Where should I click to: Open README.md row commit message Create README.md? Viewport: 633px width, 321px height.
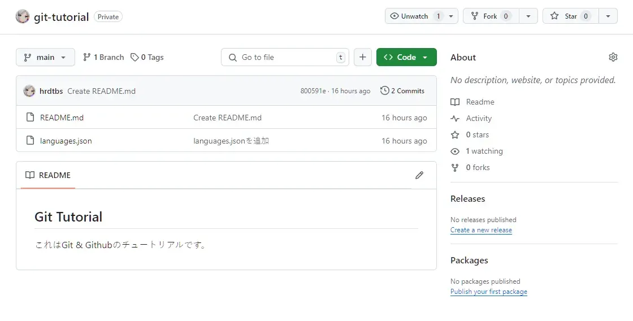(x=227, y=118)
